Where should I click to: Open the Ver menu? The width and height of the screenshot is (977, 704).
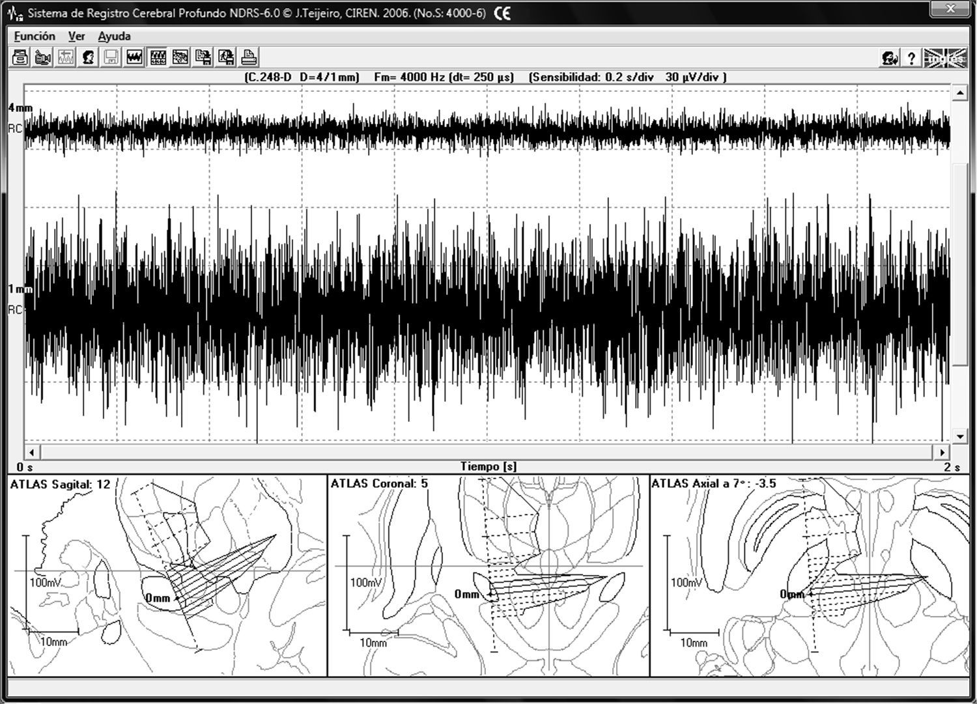[76, 36]
